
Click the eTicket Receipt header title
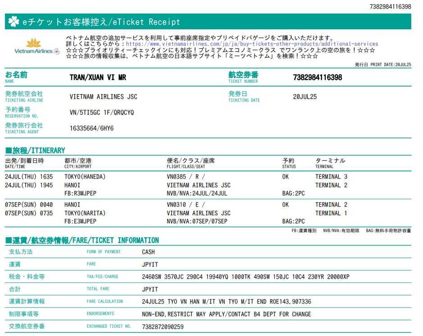[101, 22]
